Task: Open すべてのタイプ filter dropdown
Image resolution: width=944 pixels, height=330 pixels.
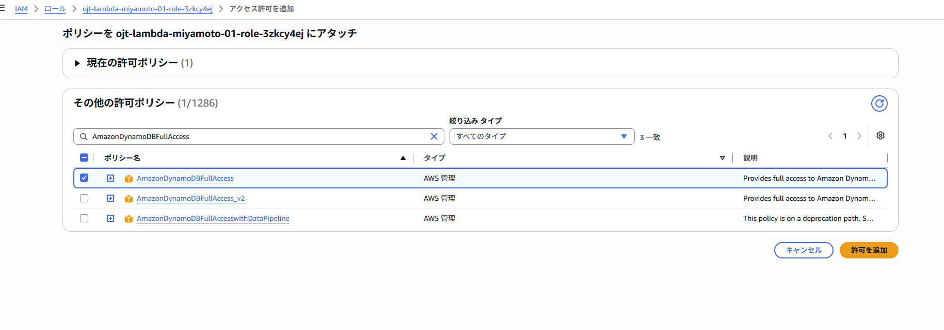Action: click(x=542, y=136)
